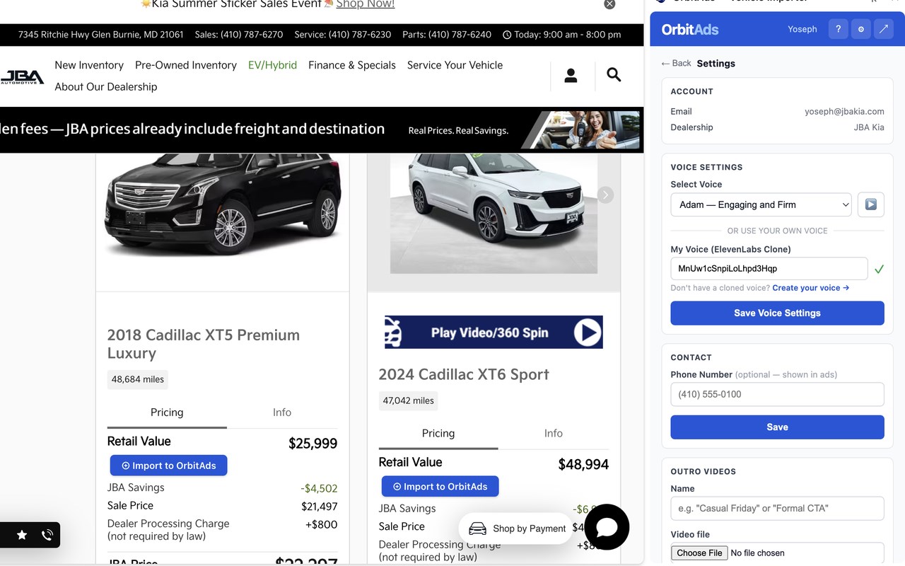905x566 pixels.
Task: Open the user account icon
Action: [x=571, y=76]
